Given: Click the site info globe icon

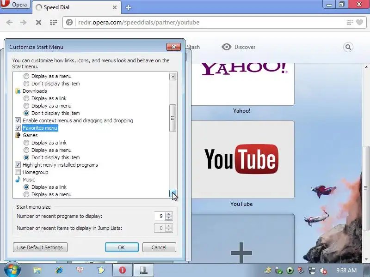Looking at the screenshot, I should (x=69, y=22).
